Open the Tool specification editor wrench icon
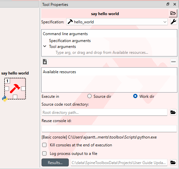 (173, 22)
